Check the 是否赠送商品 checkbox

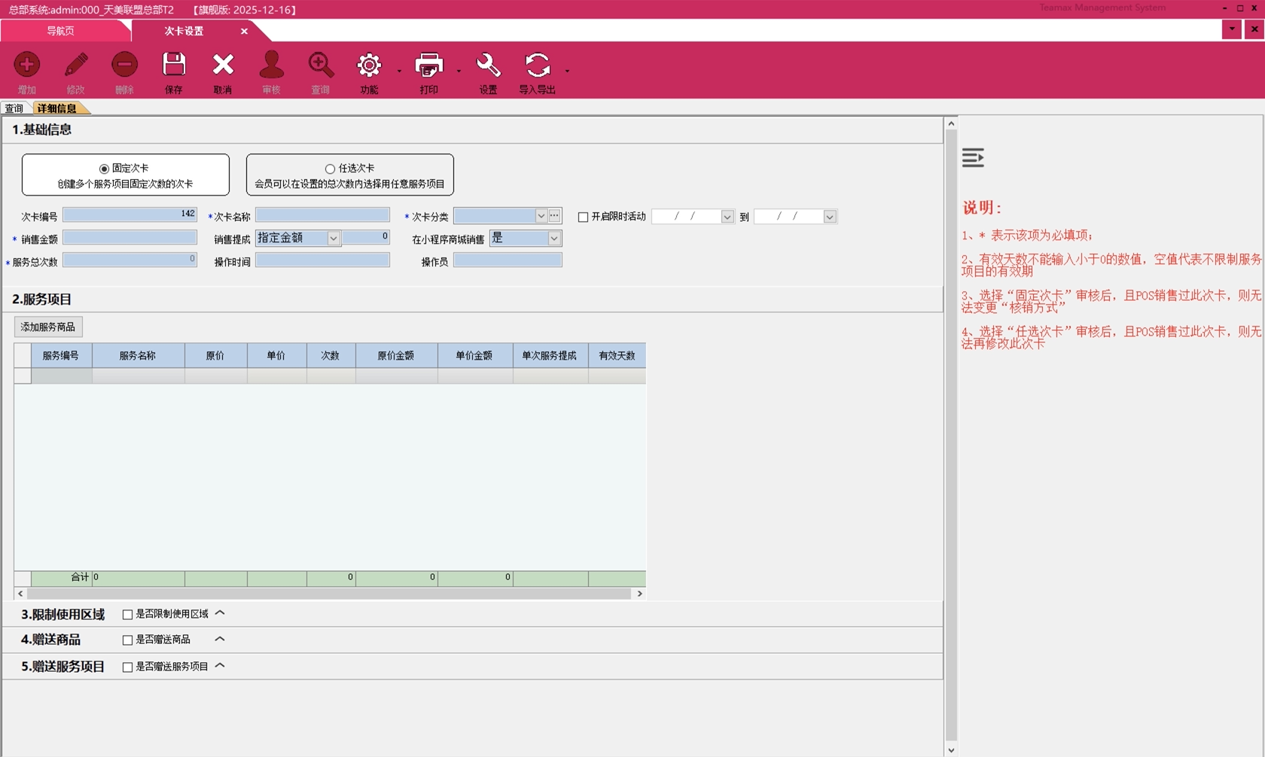click(127, 640)
